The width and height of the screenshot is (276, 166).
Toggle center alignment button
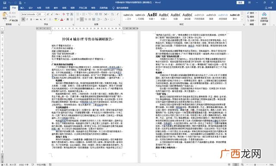click(x=82, y=19)
